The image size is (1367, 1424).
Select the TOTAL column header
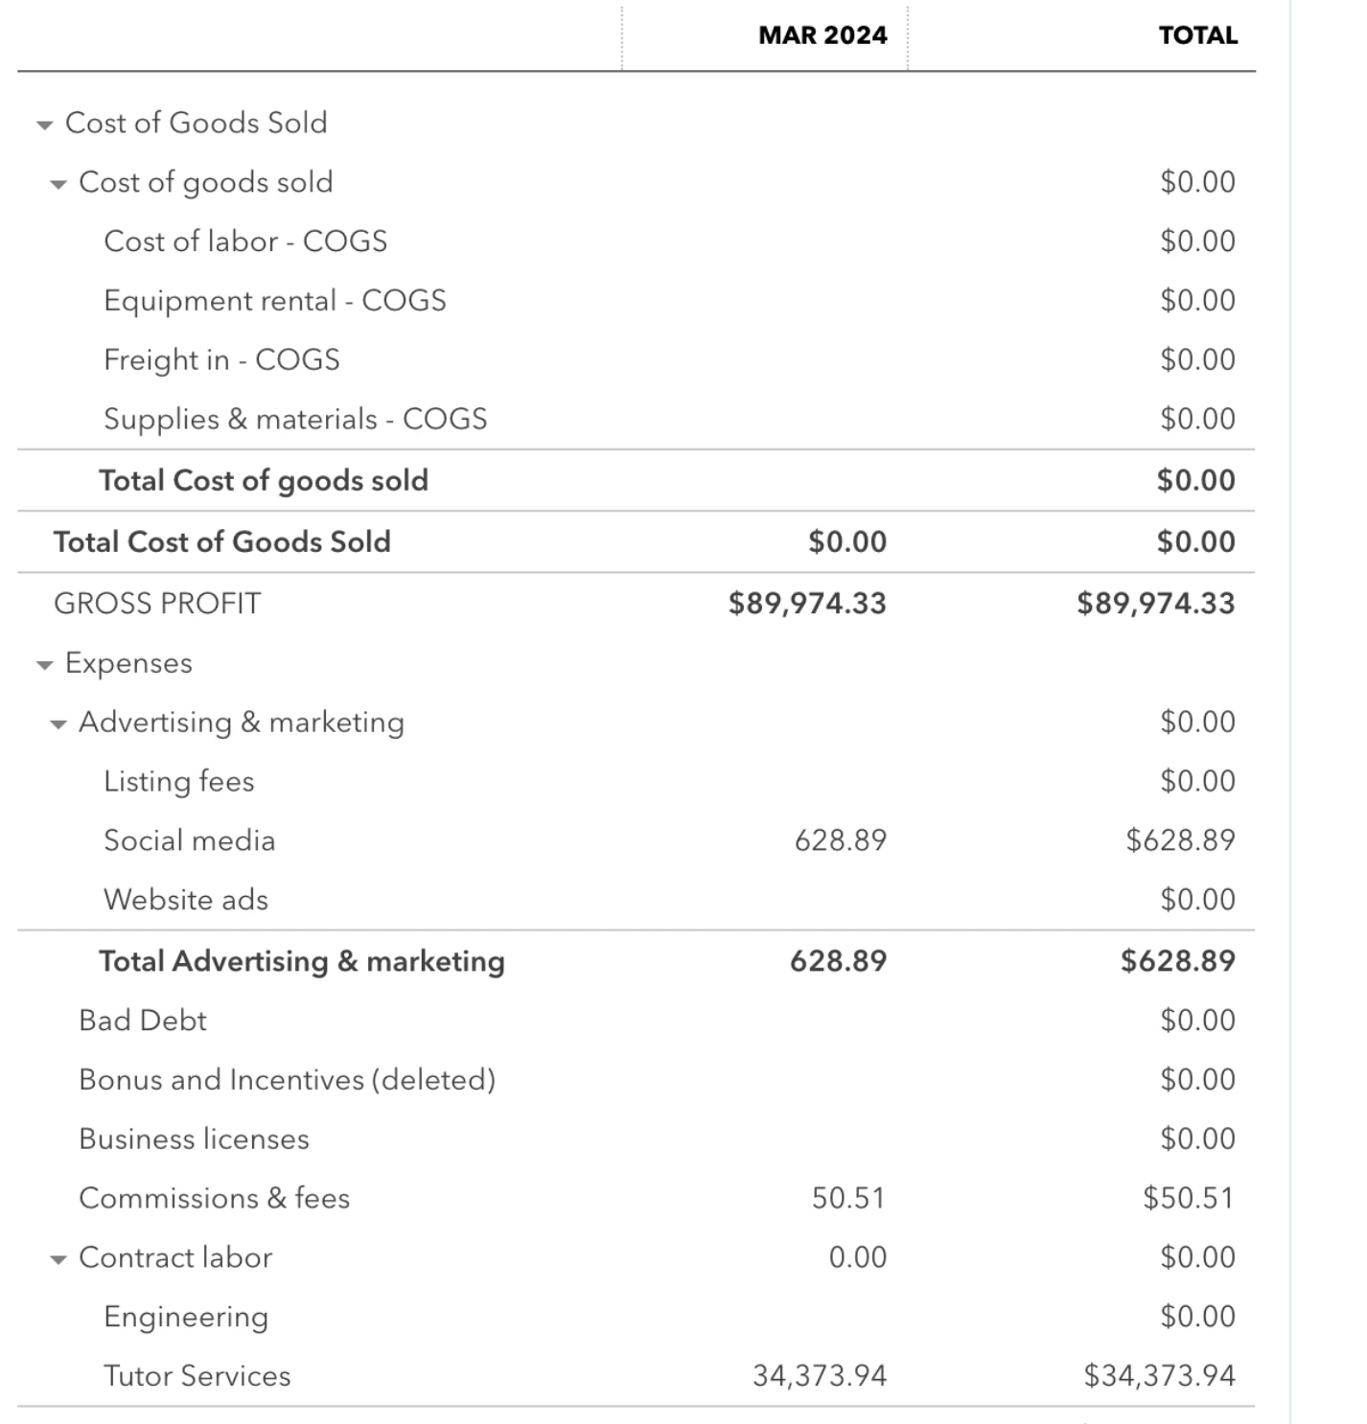click(1198, 35)
